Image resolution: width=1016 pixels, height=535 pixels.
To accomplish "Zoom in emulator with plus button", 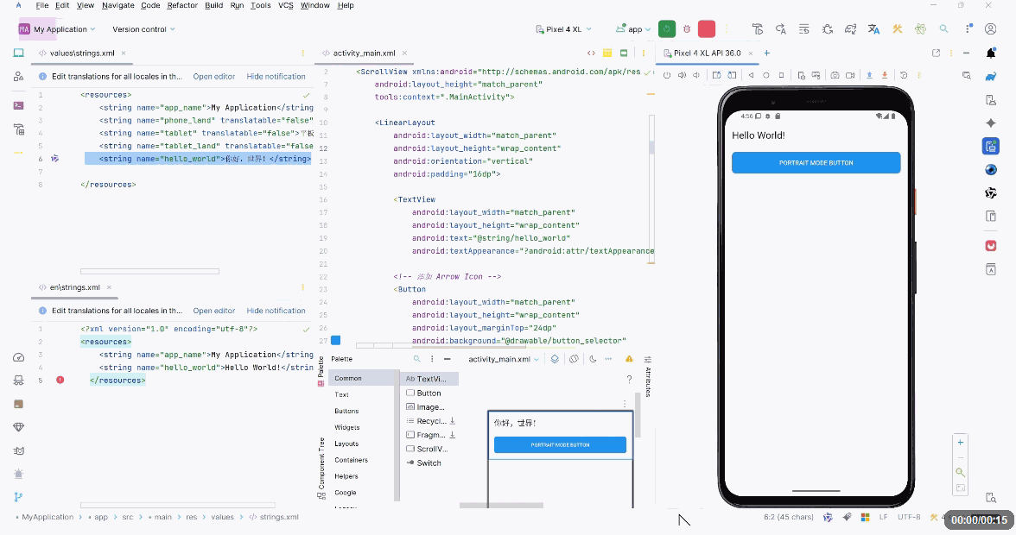I will [x=961, y=443].
